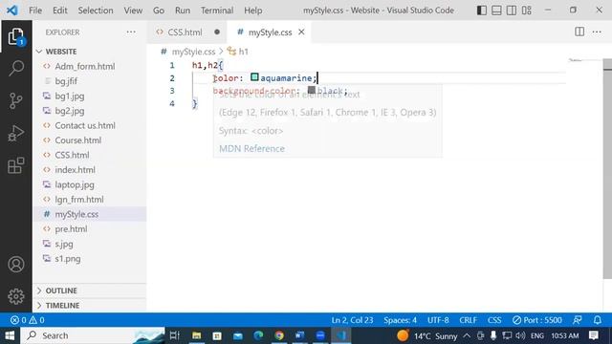Click unsaved dot on CSS.html tab
Screen dimensions: 612x344
pos(217,32)
